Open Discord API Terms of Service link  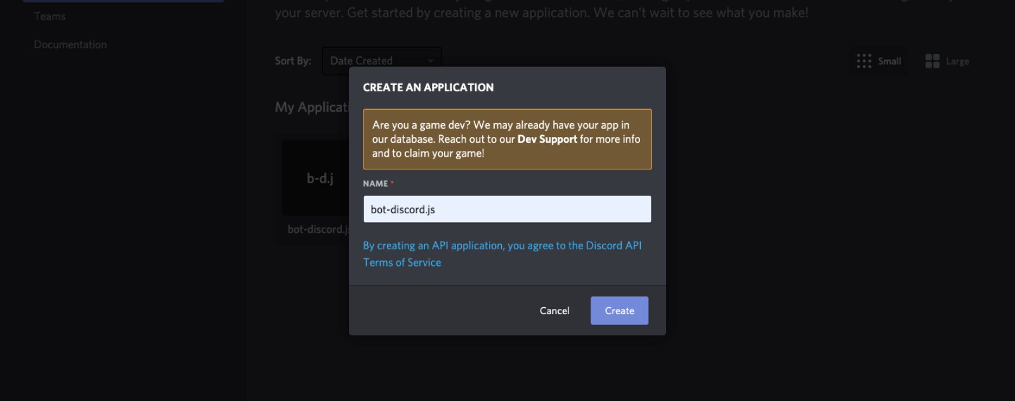(502, 254)
